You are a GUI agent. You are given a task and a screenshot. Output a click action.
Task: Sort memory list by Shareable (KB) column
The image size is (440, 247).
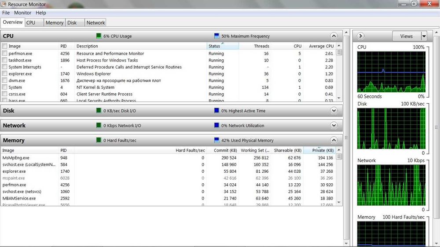287,150
